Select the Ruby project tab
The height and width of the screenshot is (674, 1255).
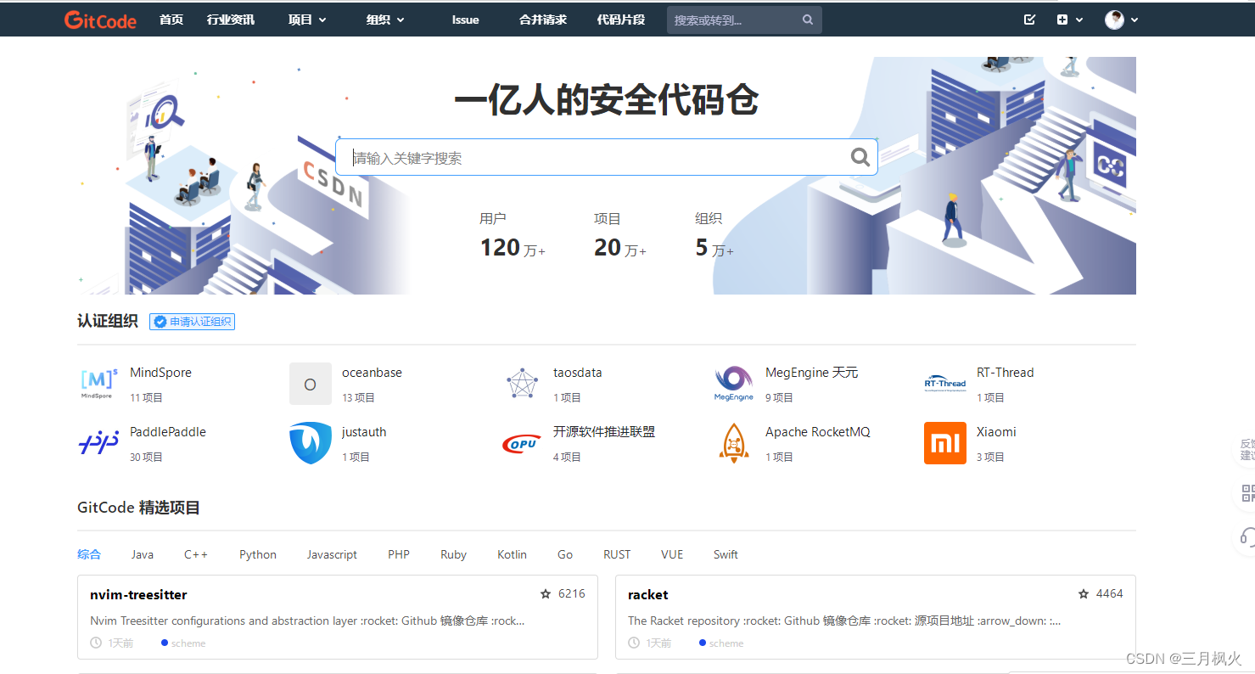(454, 554)
